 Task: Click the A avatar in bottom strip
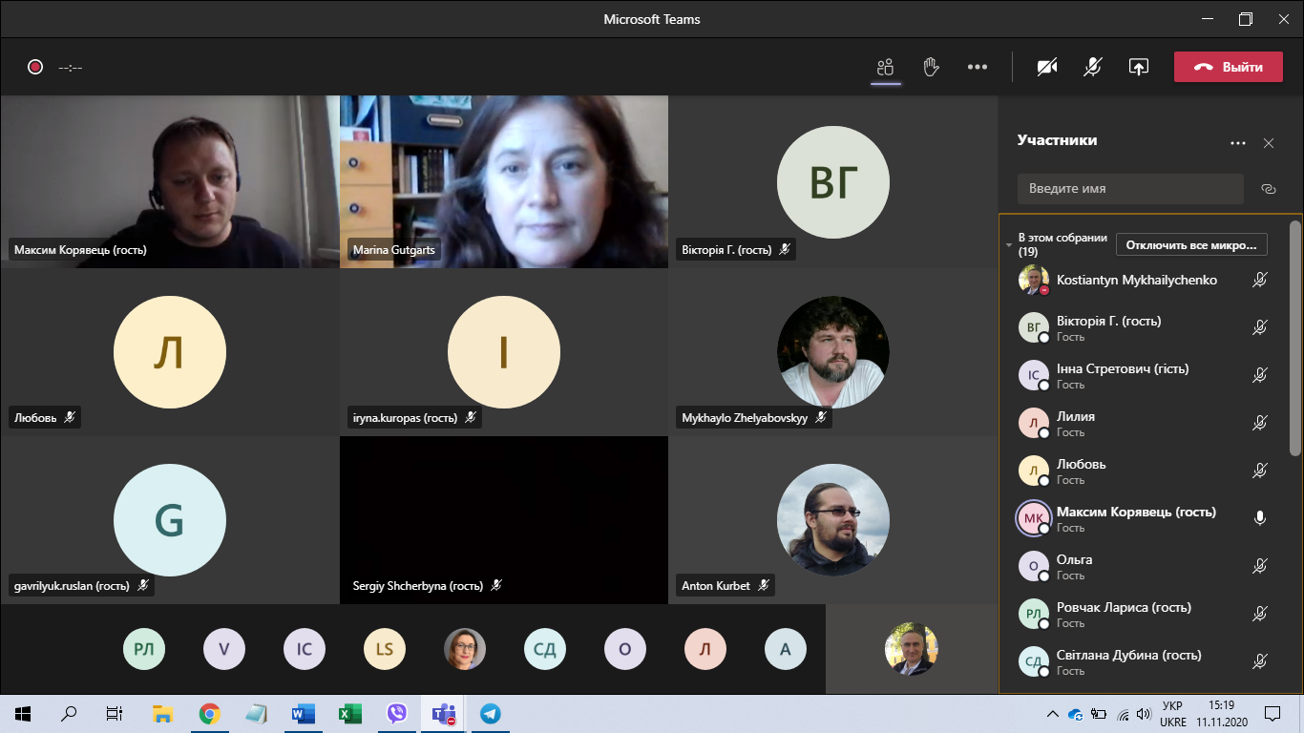pyautogui.click(x=786, y=650)
